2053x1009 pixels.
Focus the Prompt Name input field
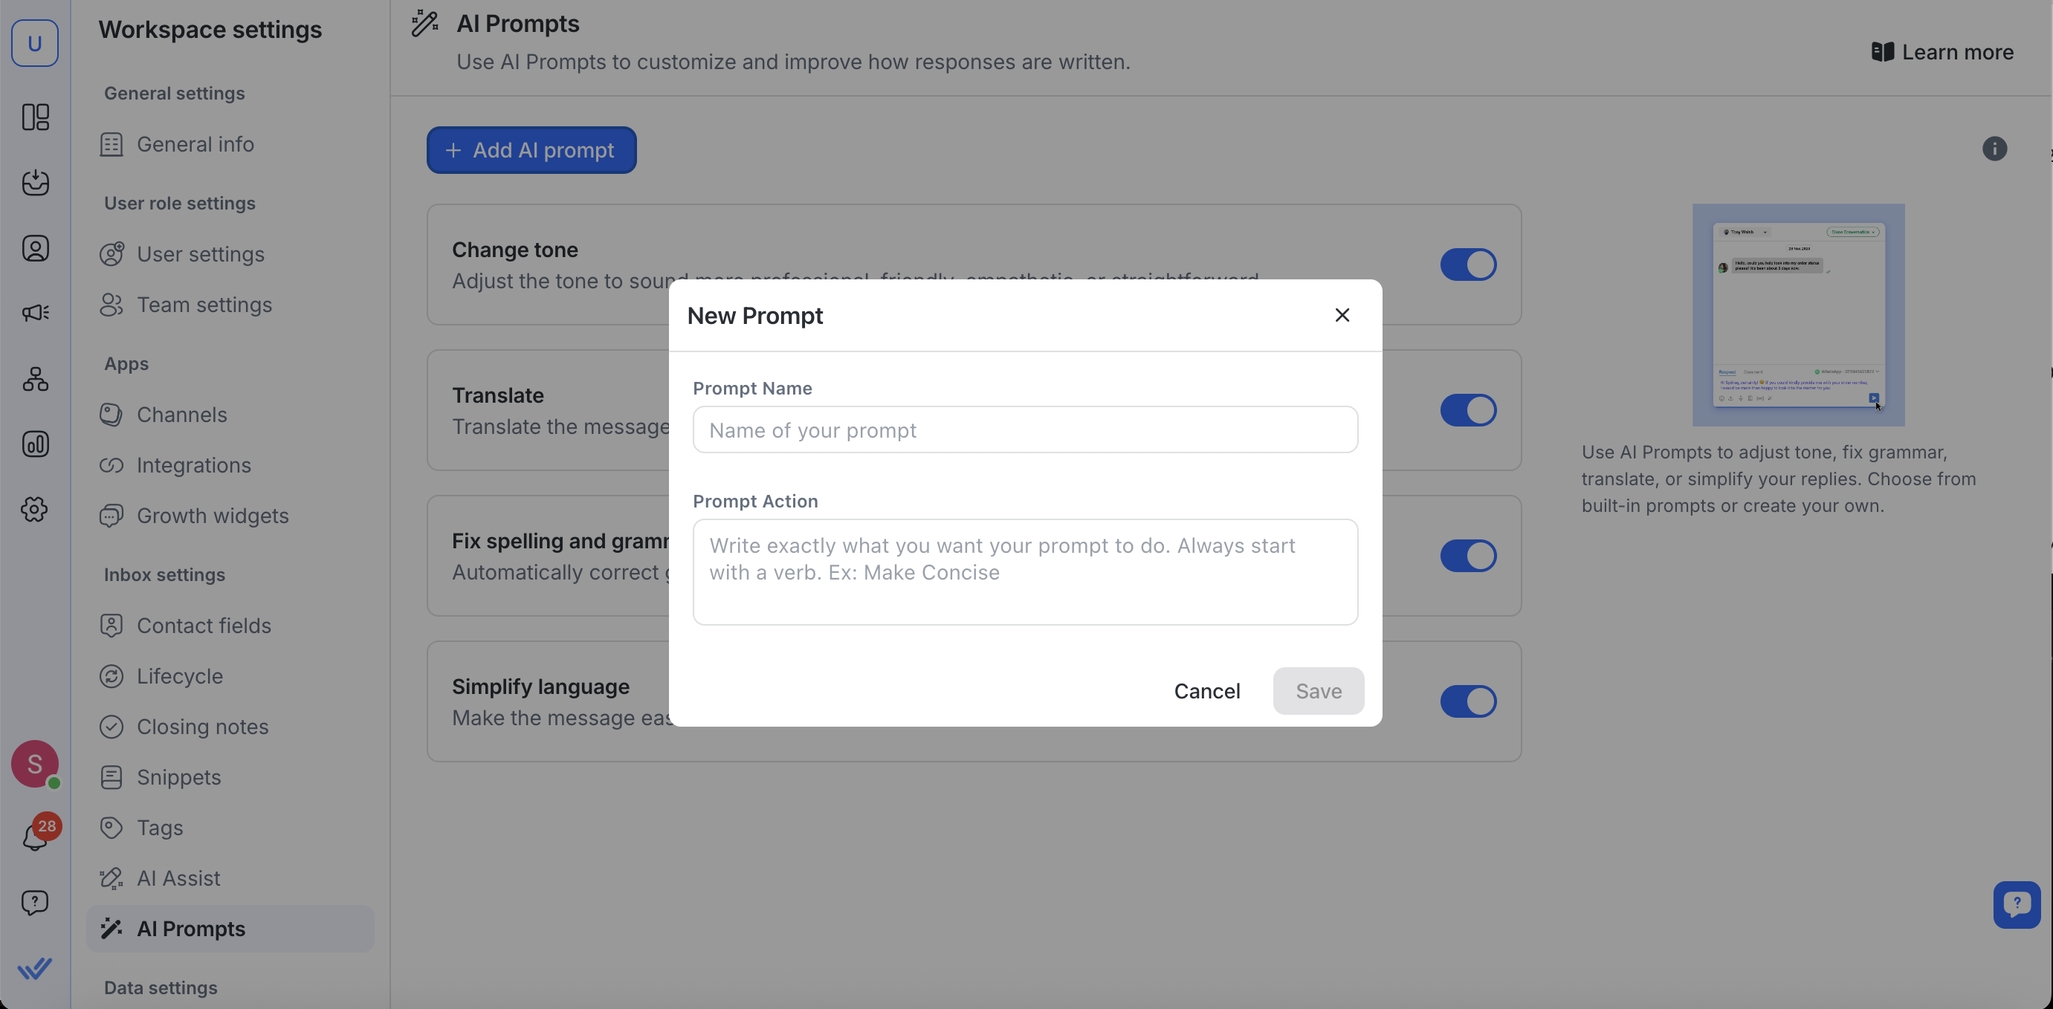click(x=1024, y=430)
